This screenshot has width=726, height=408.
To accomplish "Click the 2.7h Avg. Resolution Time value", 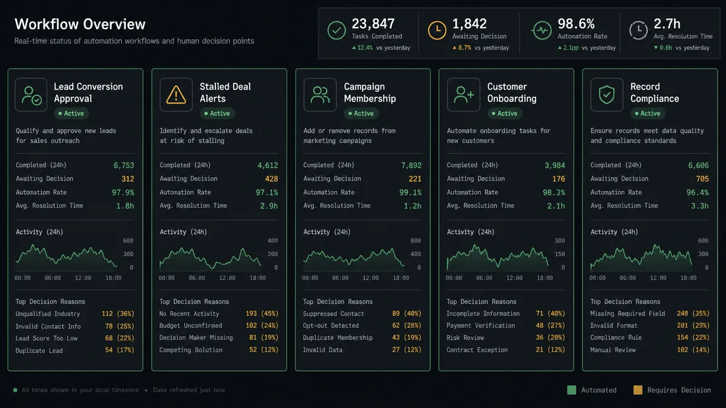I will [667, 24].
